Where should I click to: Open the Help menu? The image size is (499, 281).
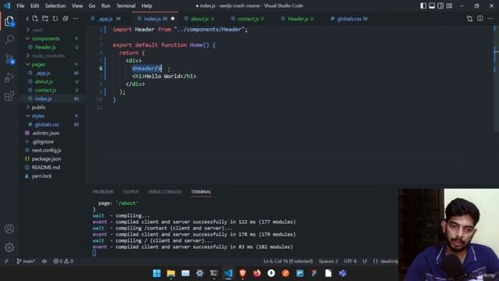click(147, 5)
